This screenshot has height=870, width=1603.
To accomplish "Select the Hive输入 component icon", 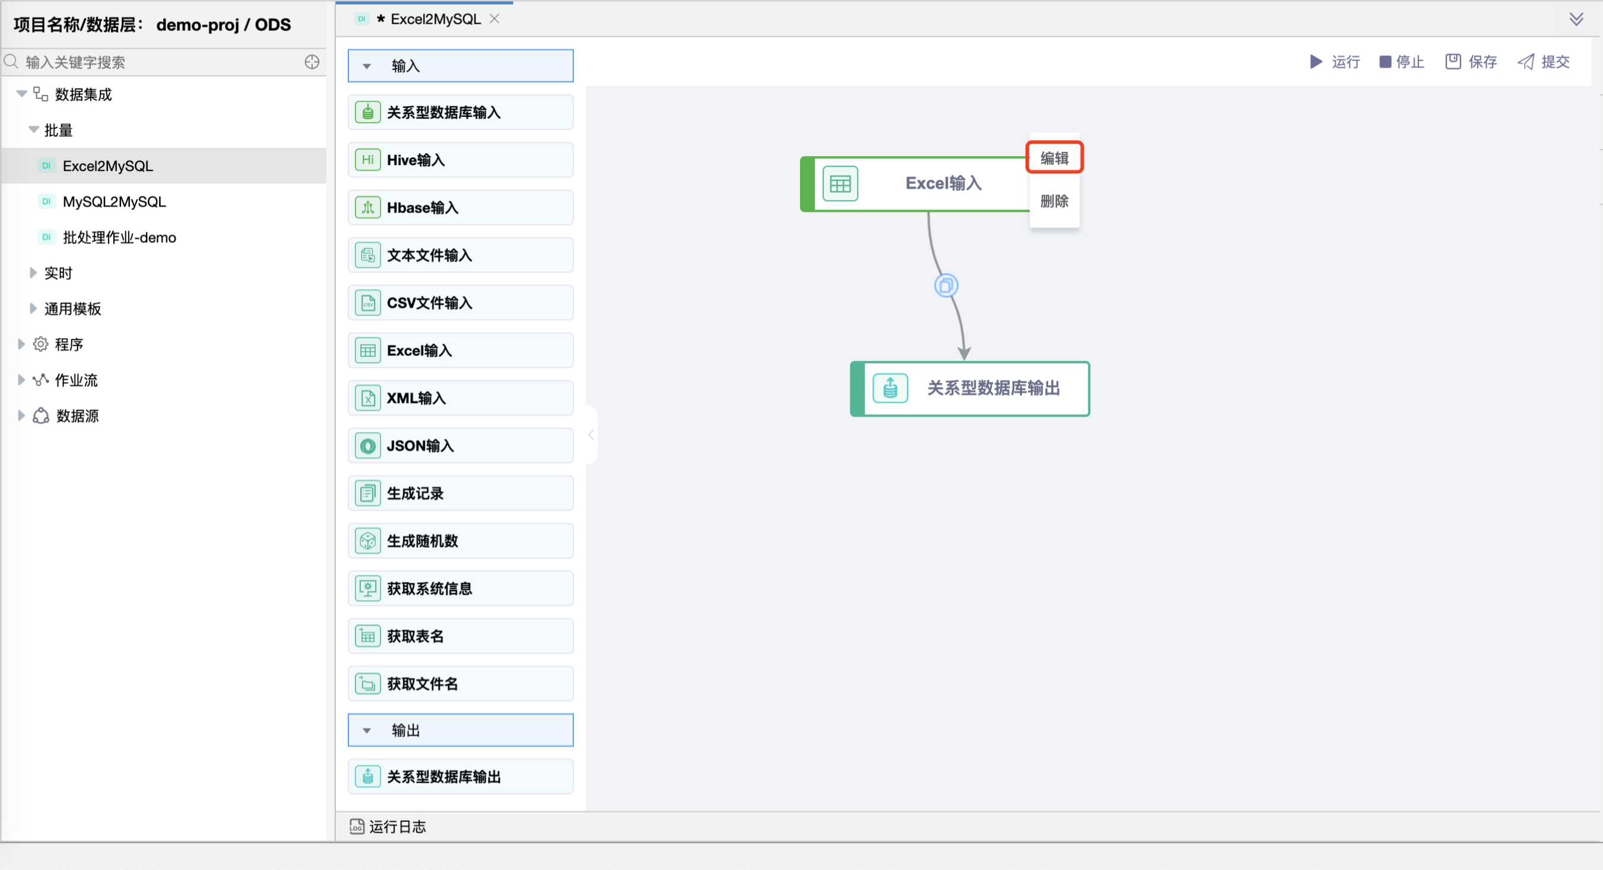I will 368,159.
